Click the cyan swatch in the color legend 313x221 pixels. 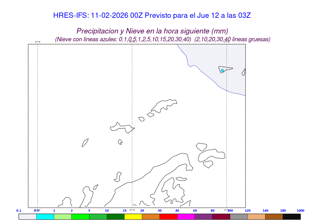pyautogui.click(x=45, y=216)
